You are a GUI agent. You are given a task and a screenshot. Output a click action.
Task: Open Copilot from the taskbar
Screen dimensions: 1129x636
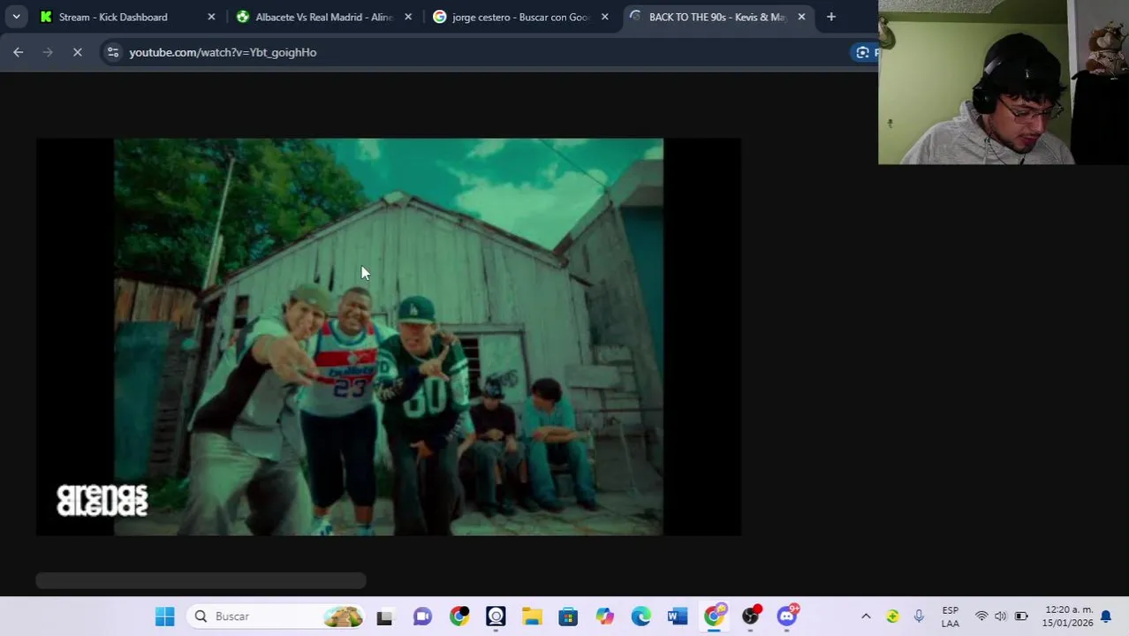(x=604, y=617)
